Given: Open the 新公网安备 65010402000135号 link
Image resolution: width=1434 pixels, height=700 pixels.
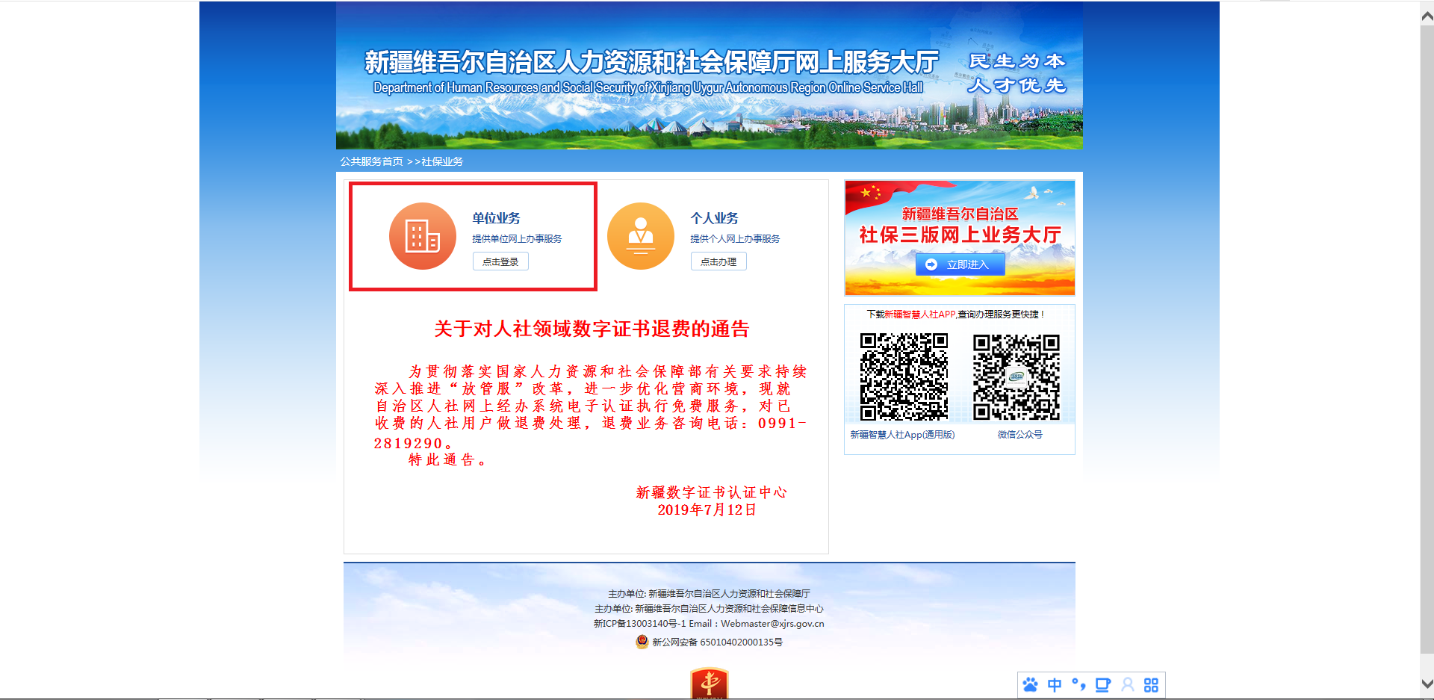Looking at the screenshot, I should click(x=717, y=642).
